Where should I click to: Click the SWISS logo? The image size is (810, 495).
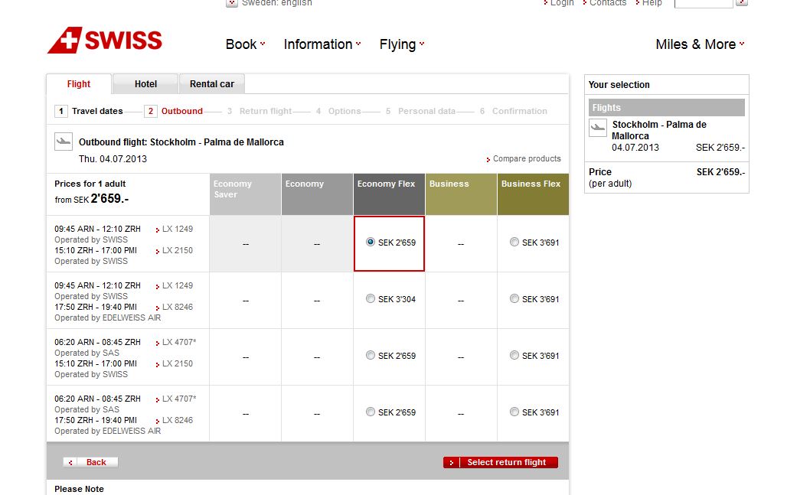[105, 41]
